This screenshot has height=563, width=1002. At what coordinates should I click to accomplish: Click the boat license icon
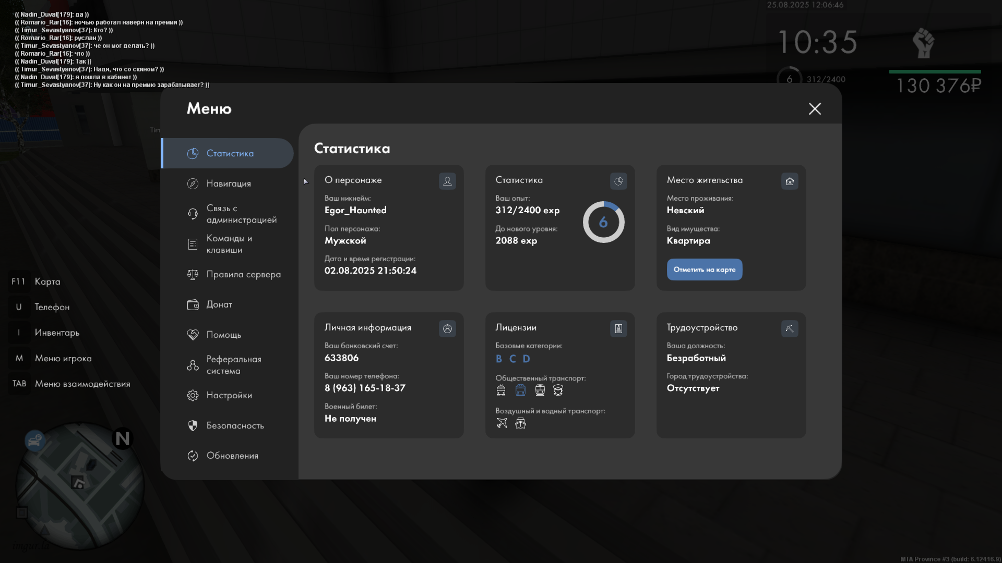(x=520, y=423)
